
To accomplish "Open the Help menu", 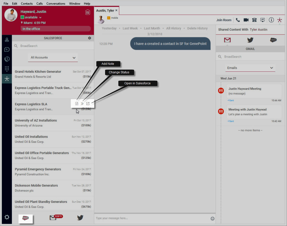I will tap(87, 4).
